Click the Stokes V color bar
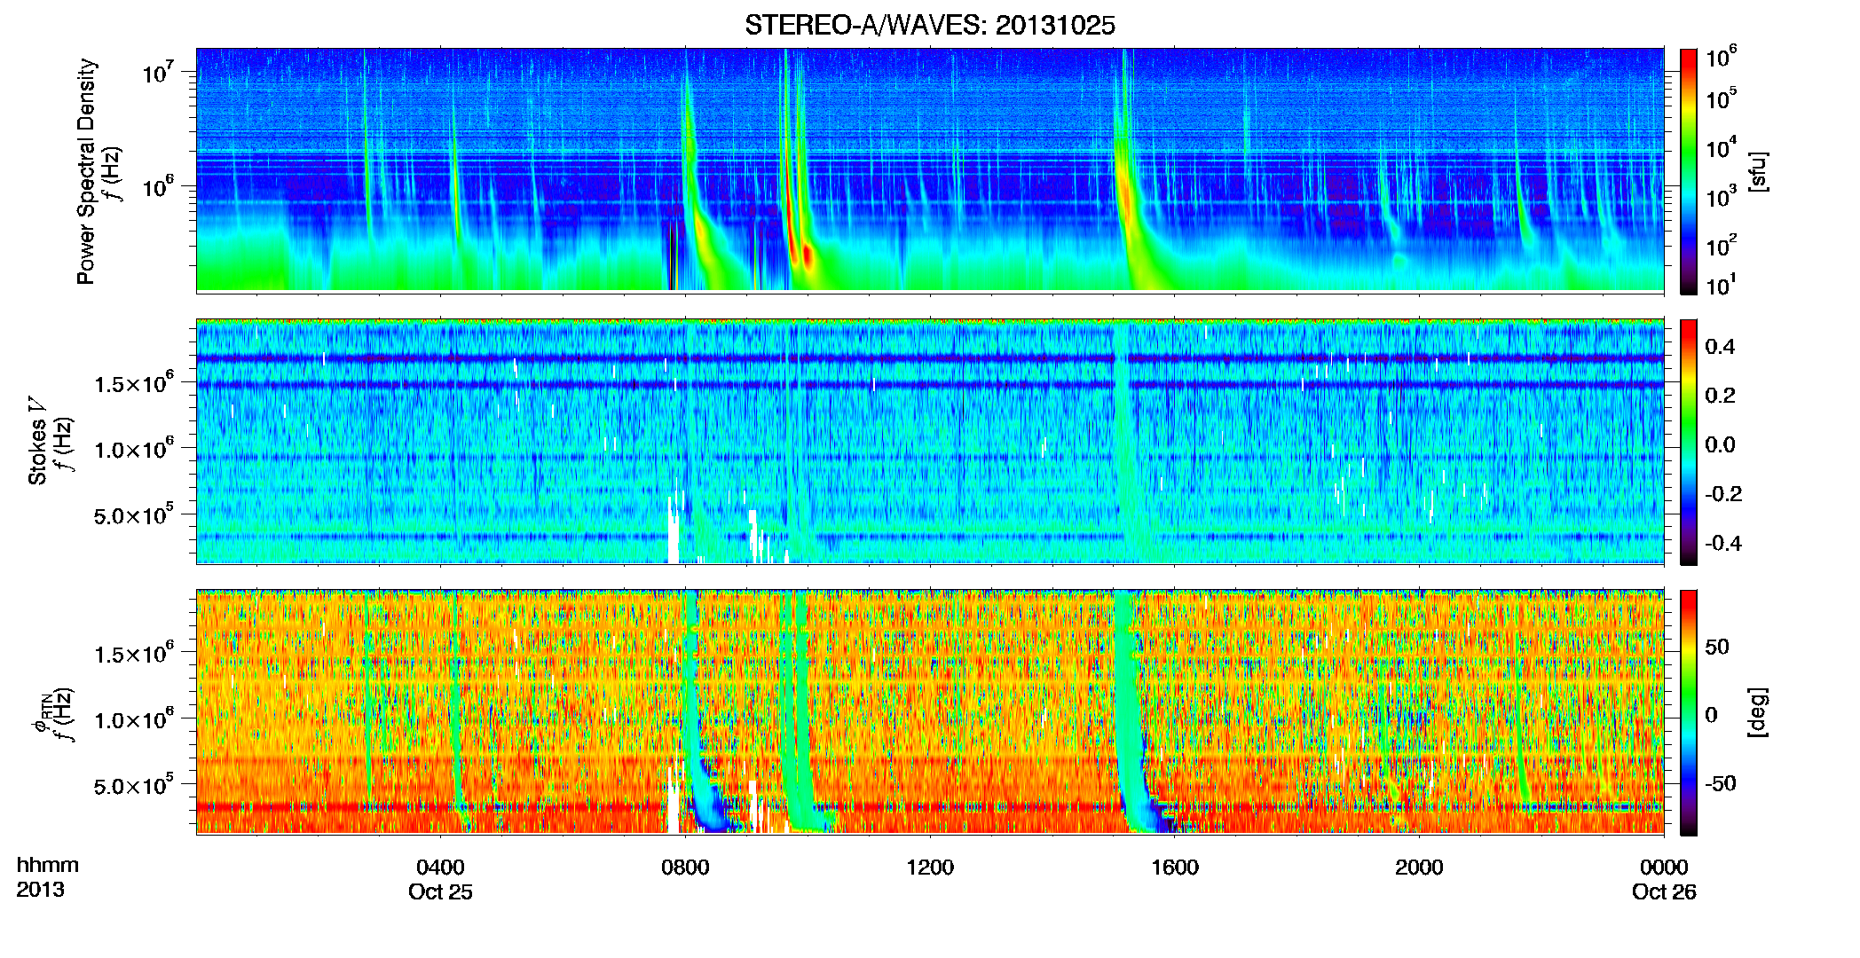The width and height of the screenshot is (1860, 958). coord(1688,442)
